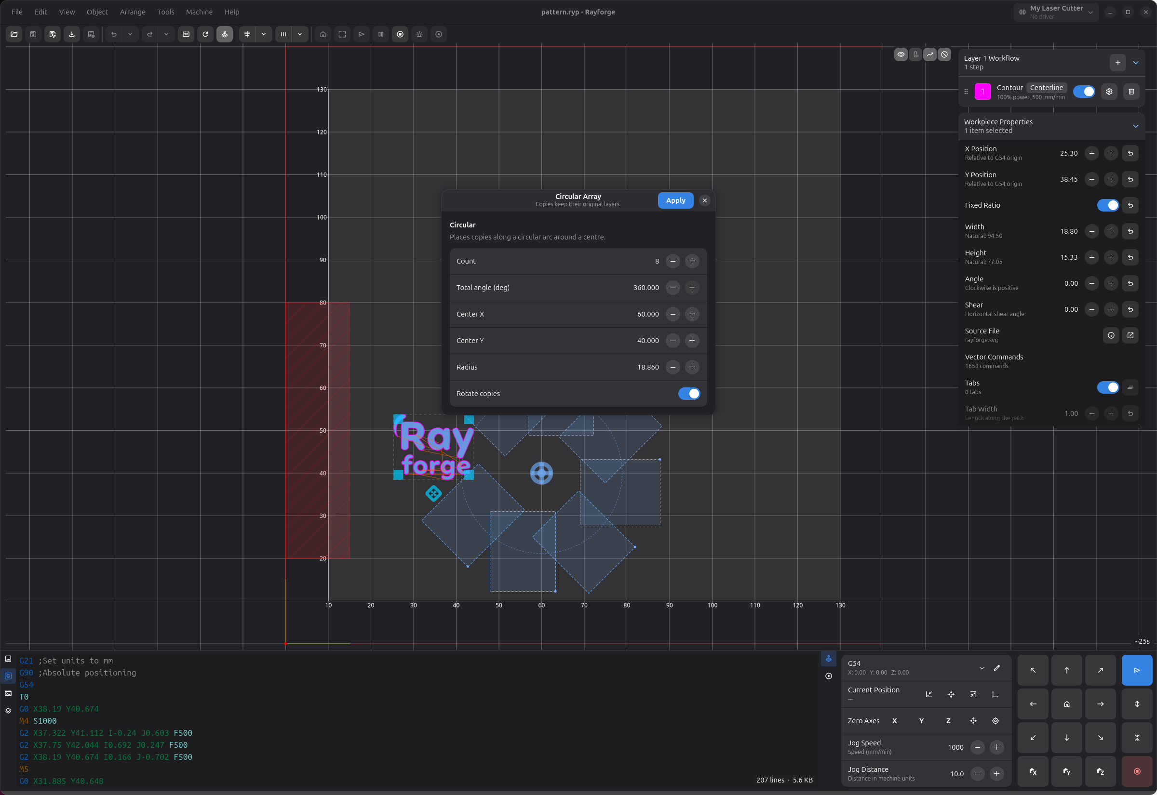This screenshot has height=795, width=1157.
Task: Open align options dropdown arrow
Action: pyautogui.click(x=264, y=34)
